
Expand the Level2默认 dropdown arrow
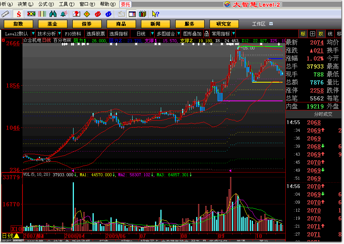[x=33, y=33]
